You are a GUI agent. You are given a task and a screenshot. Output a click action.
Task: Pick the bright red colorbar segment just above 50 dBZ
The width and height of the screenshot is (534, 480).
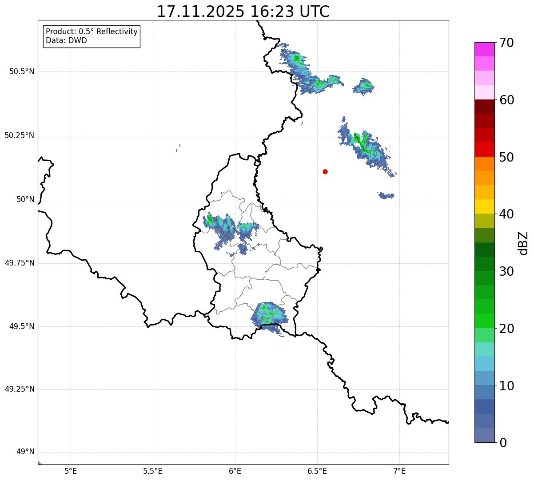487,149
